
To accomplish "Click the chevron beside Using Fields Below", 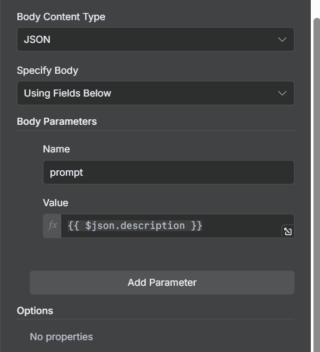I will coord(282,93).
